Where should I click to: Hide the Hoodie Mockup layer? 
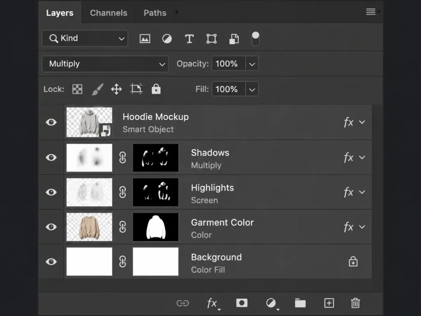point(51,122)
